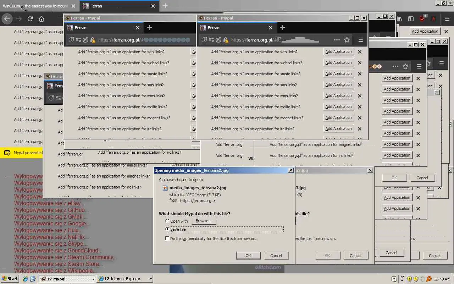The width and height of the screenshot is (454, 284).
Task: Add Application for smsto links
Action: [x=338, y=73]
